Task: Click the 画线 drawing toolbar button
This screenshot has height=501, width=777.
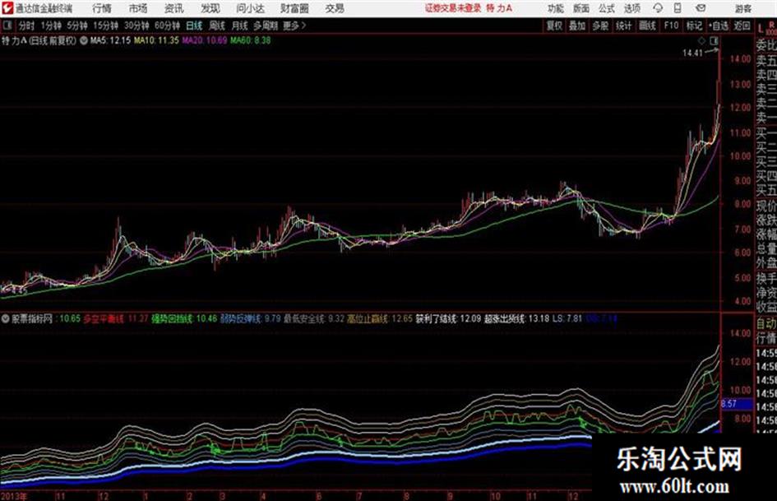Action: point(647,26)
